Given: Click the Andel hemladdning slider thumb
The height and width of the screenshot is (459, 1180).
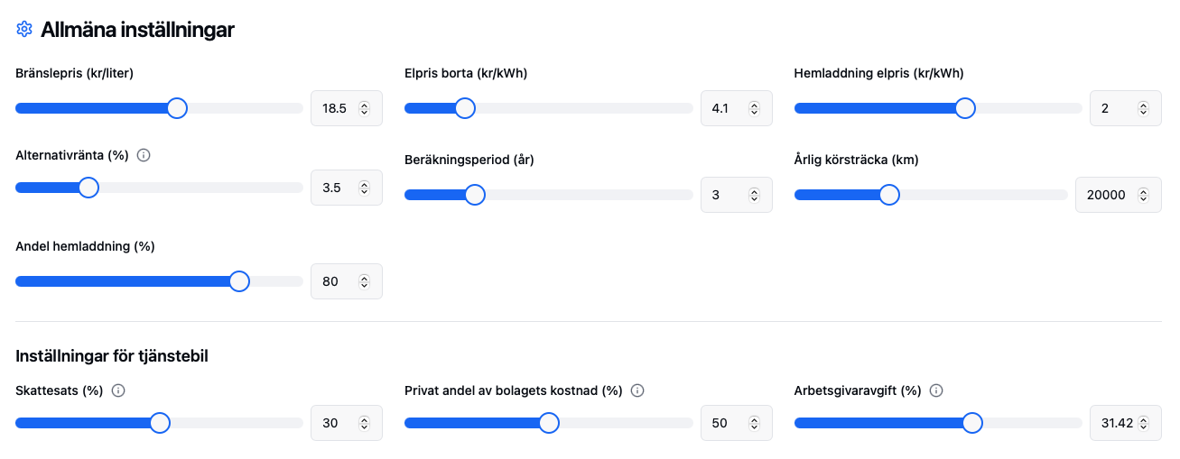Looking at the screenshot, I should point(239,281).
